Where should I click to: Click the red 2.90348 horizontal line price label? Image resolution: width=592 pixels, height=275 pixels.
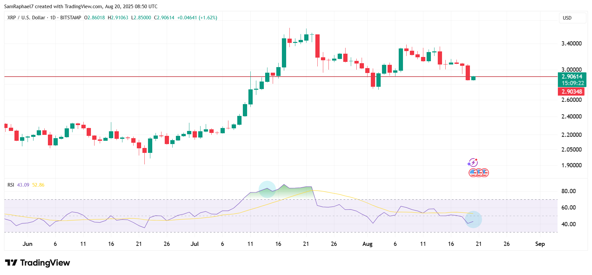tap(571, 92)
